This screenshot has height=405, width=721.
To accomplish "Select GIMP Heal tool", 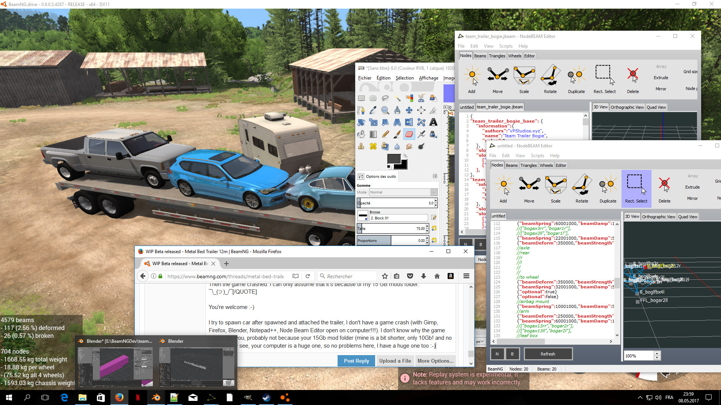I will (373, 146).
